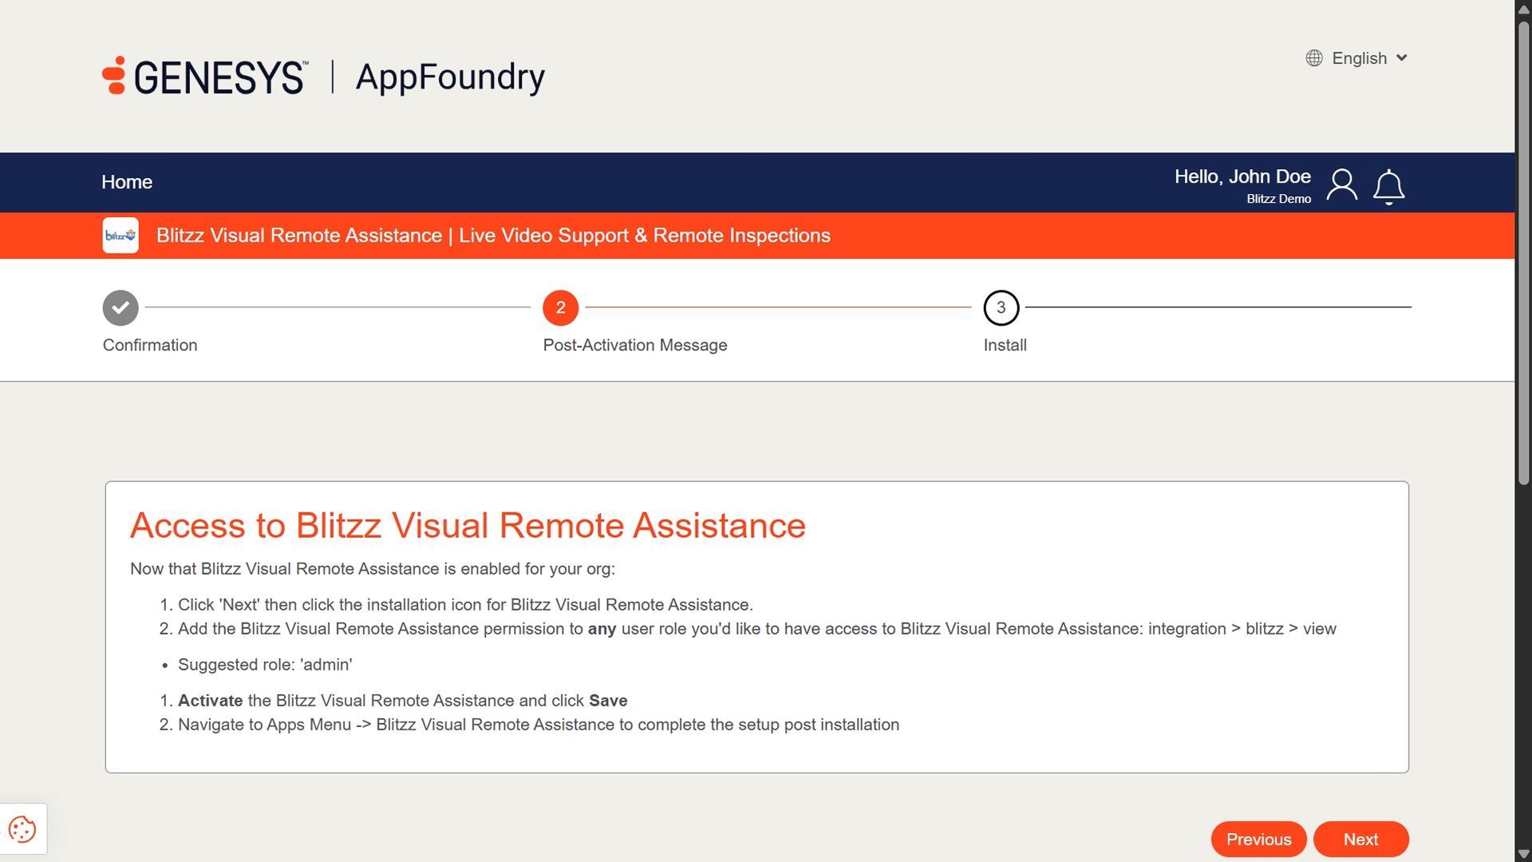
Task: Click the scrollbar down arrow
Action: (x=1523, y=854)
